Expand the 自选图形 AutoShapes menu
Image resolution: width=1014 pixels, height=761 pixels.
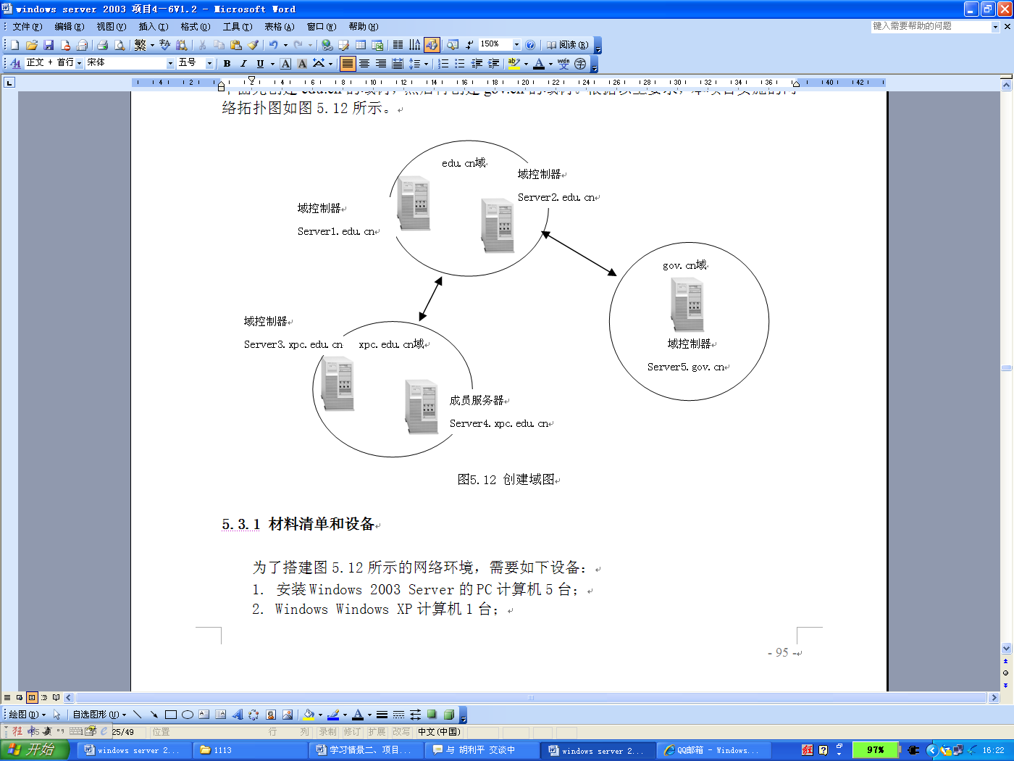coord(98,715)
